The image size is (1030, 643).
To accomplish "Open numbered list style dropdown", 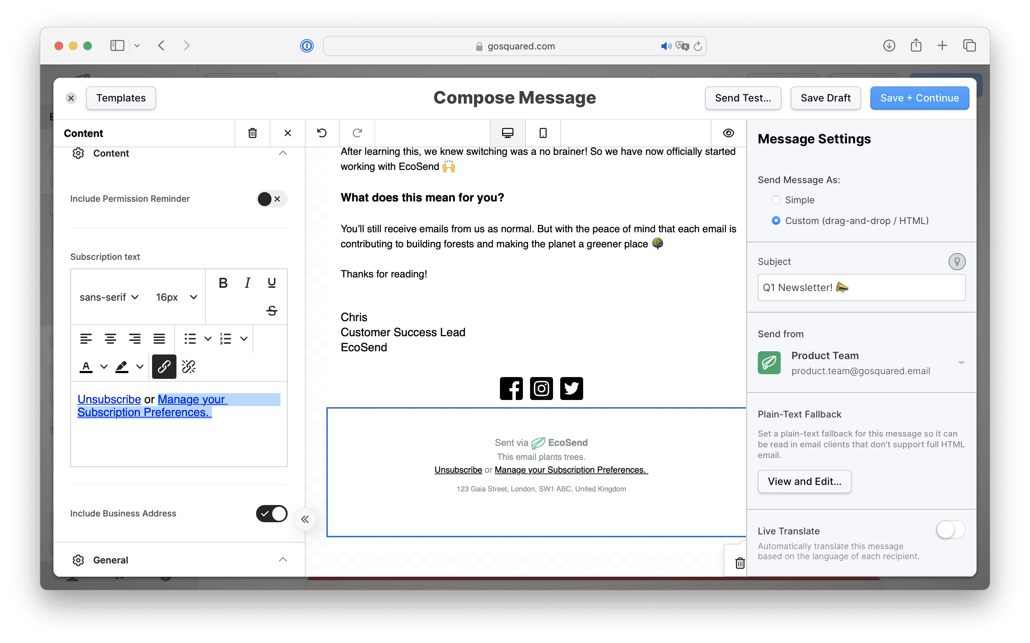I will pyautogui.click(x=244, y=339).
